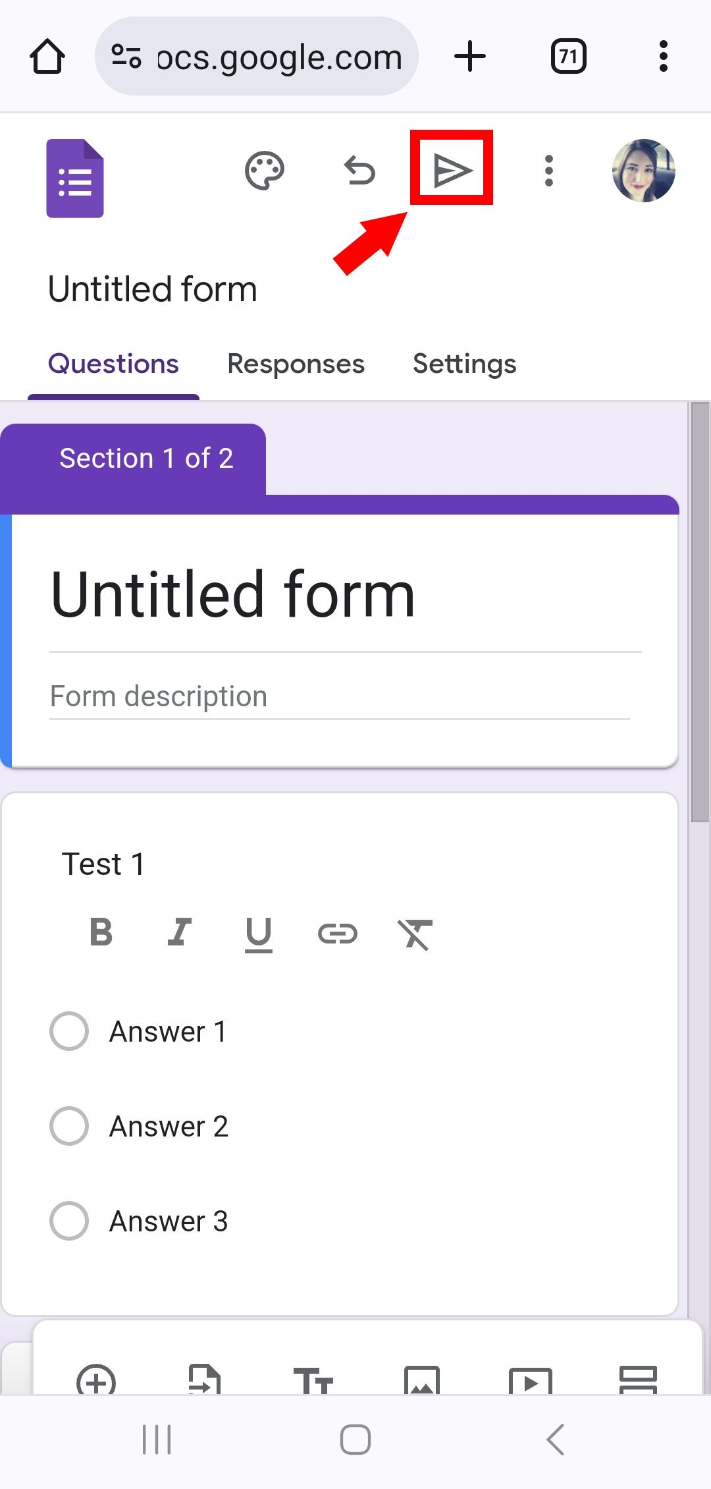Import questions from another form
The height and width of the screenshot is (1489, 711).
tap(204, 1382)
